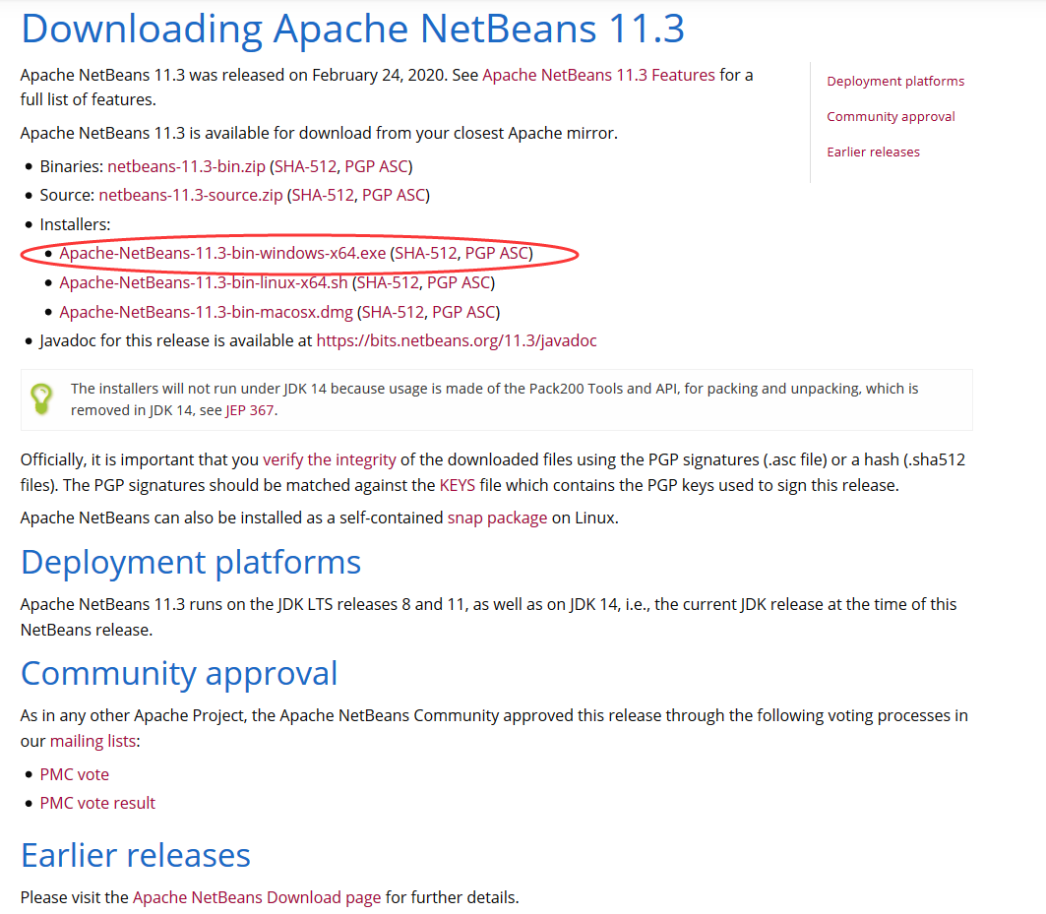
Task: Click the lightbulb tip icon
Action: (40, 398)
